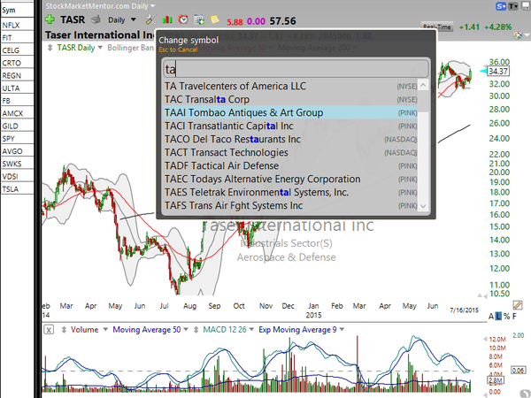Click the 34.37 current price marker
531x398 pixels.
pos(498,72)
